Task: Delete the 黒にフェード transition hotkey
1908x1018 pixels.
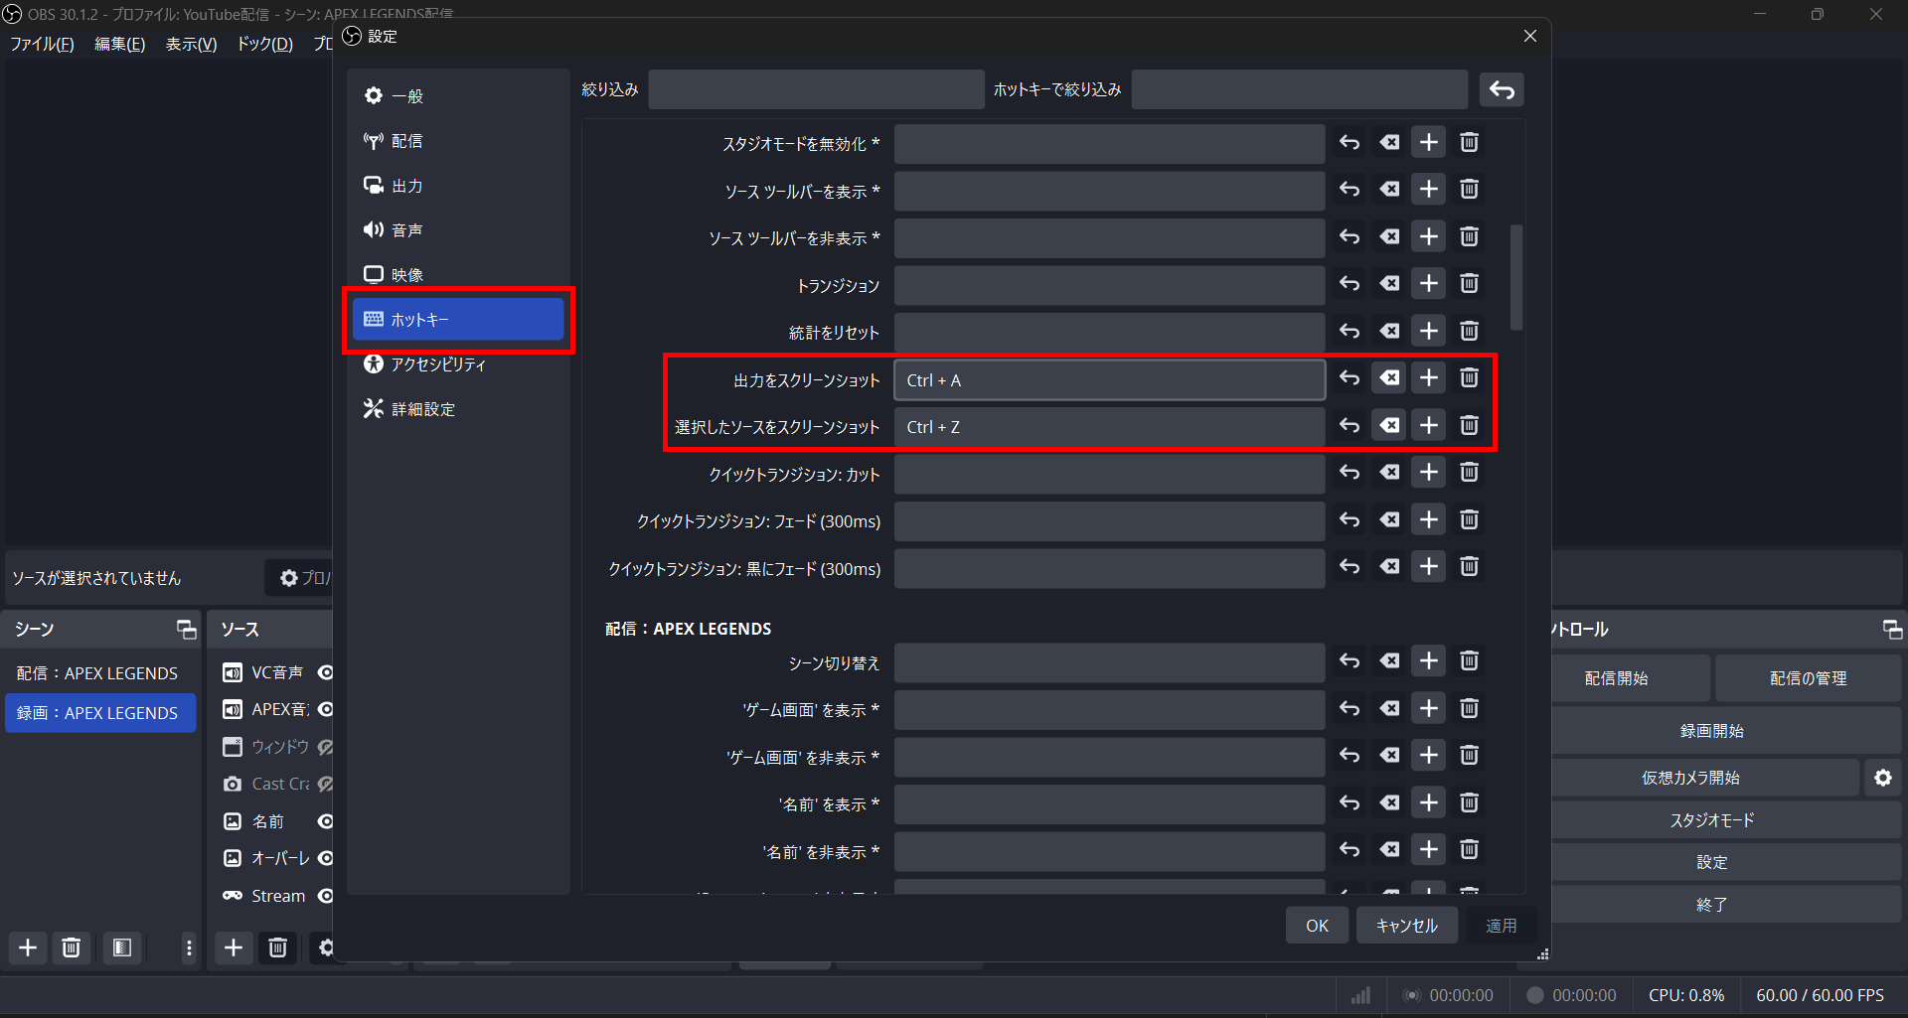Action: (x=1469, y=567)
